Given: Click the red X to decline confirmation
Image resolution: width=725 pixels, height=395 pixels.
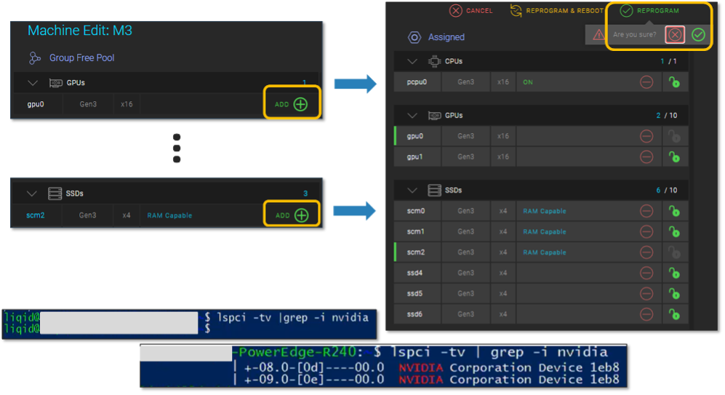Looking at the screenshot, I should (676, 34).
